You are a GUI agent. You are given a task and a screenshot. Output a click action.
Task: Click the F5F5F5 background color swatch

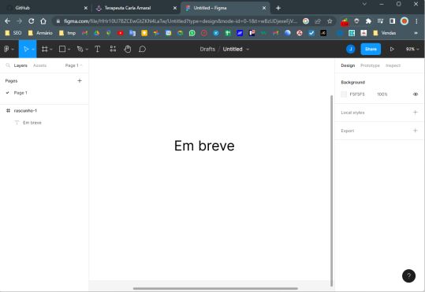[344, 94]
